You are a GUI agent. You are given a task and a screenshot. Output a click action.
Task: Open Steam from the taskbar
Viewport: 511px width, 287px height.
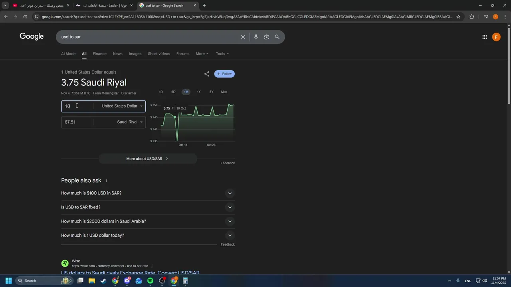(103, 281)
